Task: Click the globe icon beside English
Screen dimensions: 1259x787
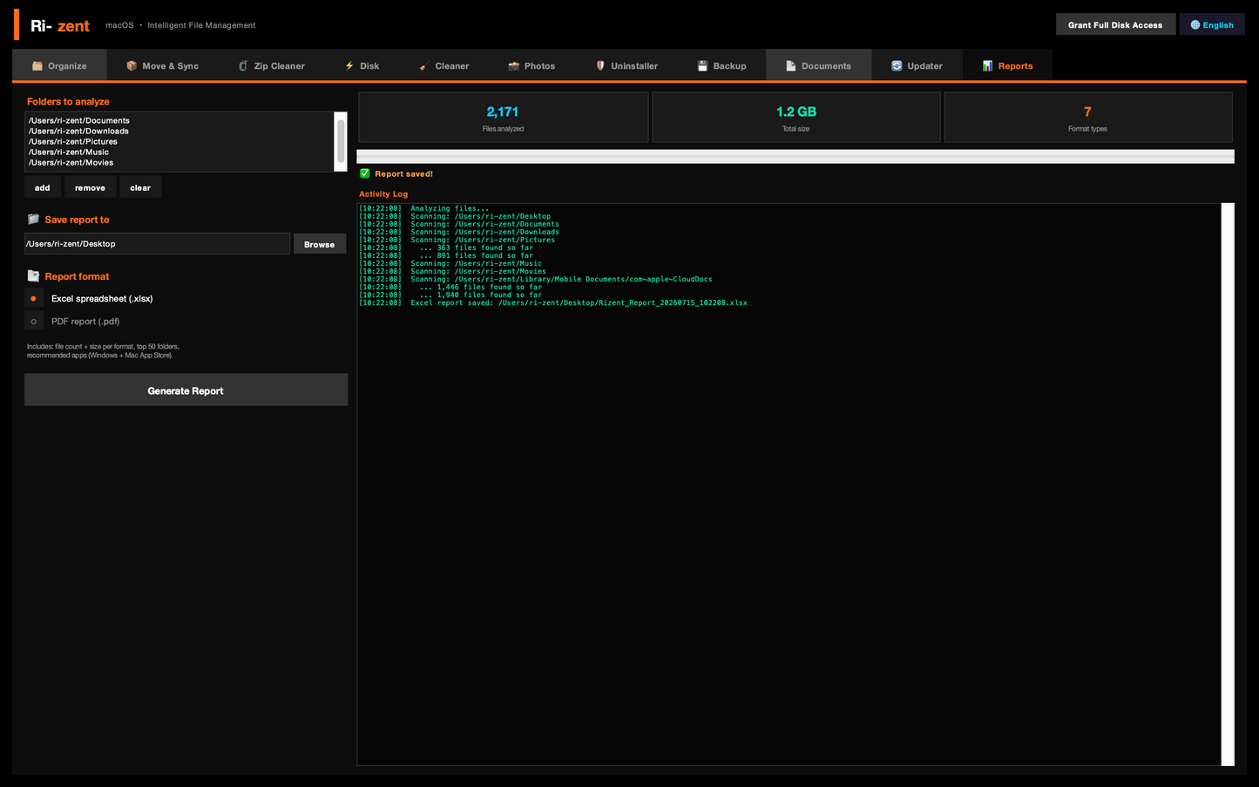Action: [x=1195, y=24]
